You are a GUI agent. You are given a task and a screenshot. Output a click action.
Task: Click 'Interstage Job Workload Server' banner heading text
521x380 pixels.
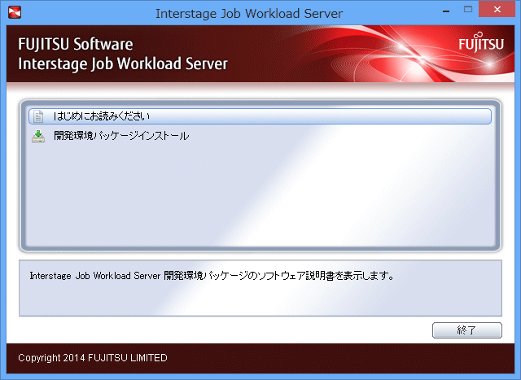pyautogui.click(x=122, y=63)
